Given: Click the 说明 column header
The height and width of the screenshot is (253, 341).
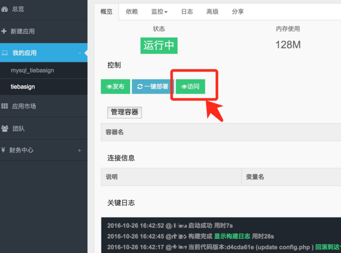Looking at the screenshot, I should 111,177.
